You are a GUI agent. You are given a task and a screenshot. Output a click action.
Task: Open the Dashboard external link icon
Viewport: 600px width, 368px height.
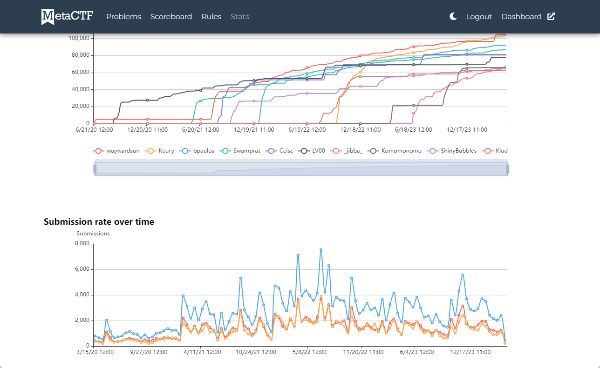pyautogui.click(x=551, y=16)
